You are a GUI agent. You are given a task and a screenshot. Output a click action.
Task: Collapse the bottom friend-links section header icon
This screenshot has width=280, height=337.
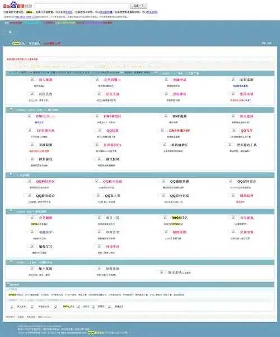[x=8, y=284]
